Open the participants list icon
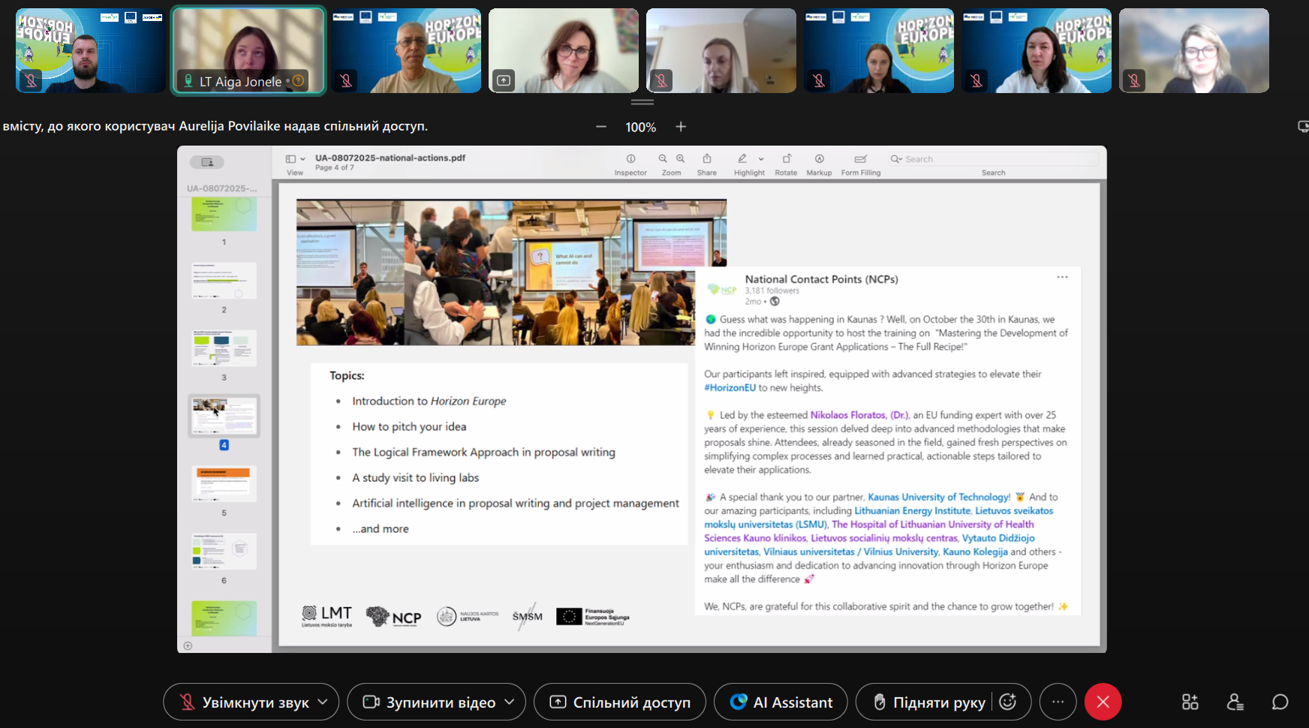The image size is (1309, 728). click(x=1235, y=702)
